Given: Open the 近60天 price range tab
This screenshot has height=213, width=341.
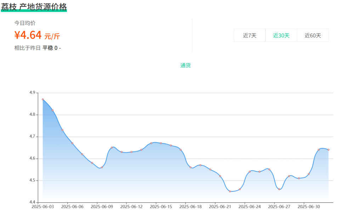Looking at the screenshot, I should pyautogui.click(x=313, y=35).
